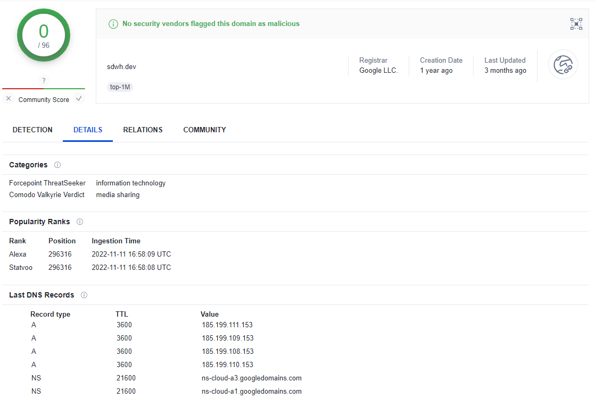Click the green alert circle status icon
This screenshot has height=399, width=595.
(113, 24)
